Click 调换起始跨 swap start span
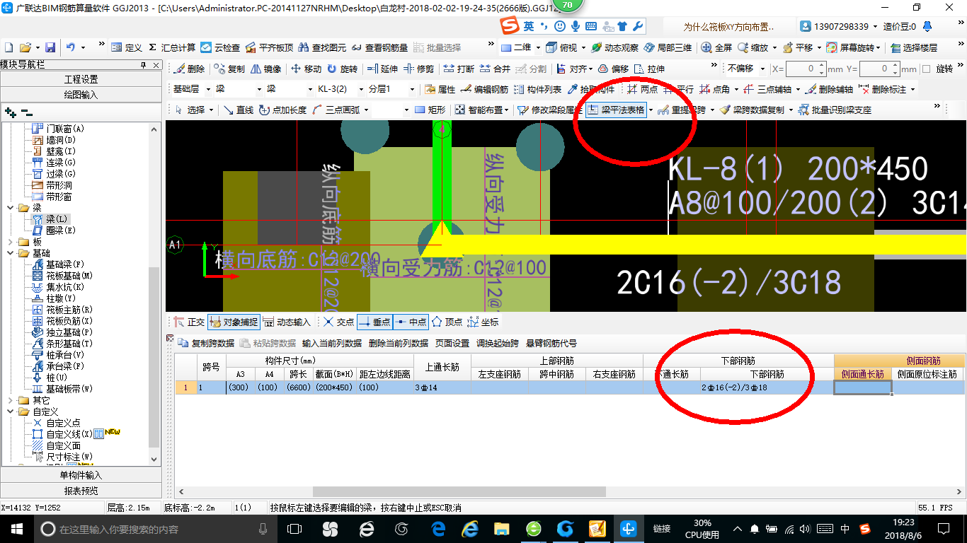This screenshot has width=967, height=543. coord(497,344)
